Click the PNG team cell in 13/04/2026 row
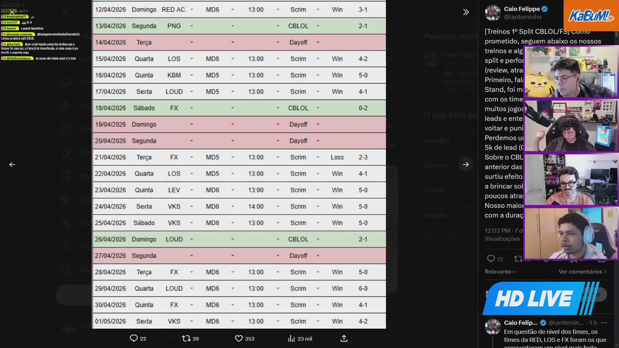619x348 pixels. 174,26
